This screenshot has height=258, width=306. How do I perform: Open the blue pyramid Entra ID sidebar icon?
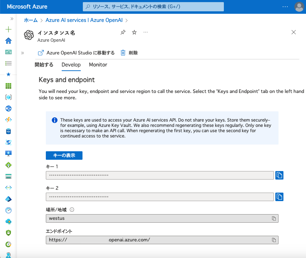[x=8, y=199]
